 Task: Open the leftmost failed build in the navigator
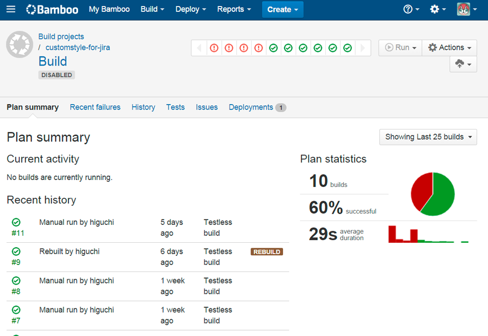[214, 48]
